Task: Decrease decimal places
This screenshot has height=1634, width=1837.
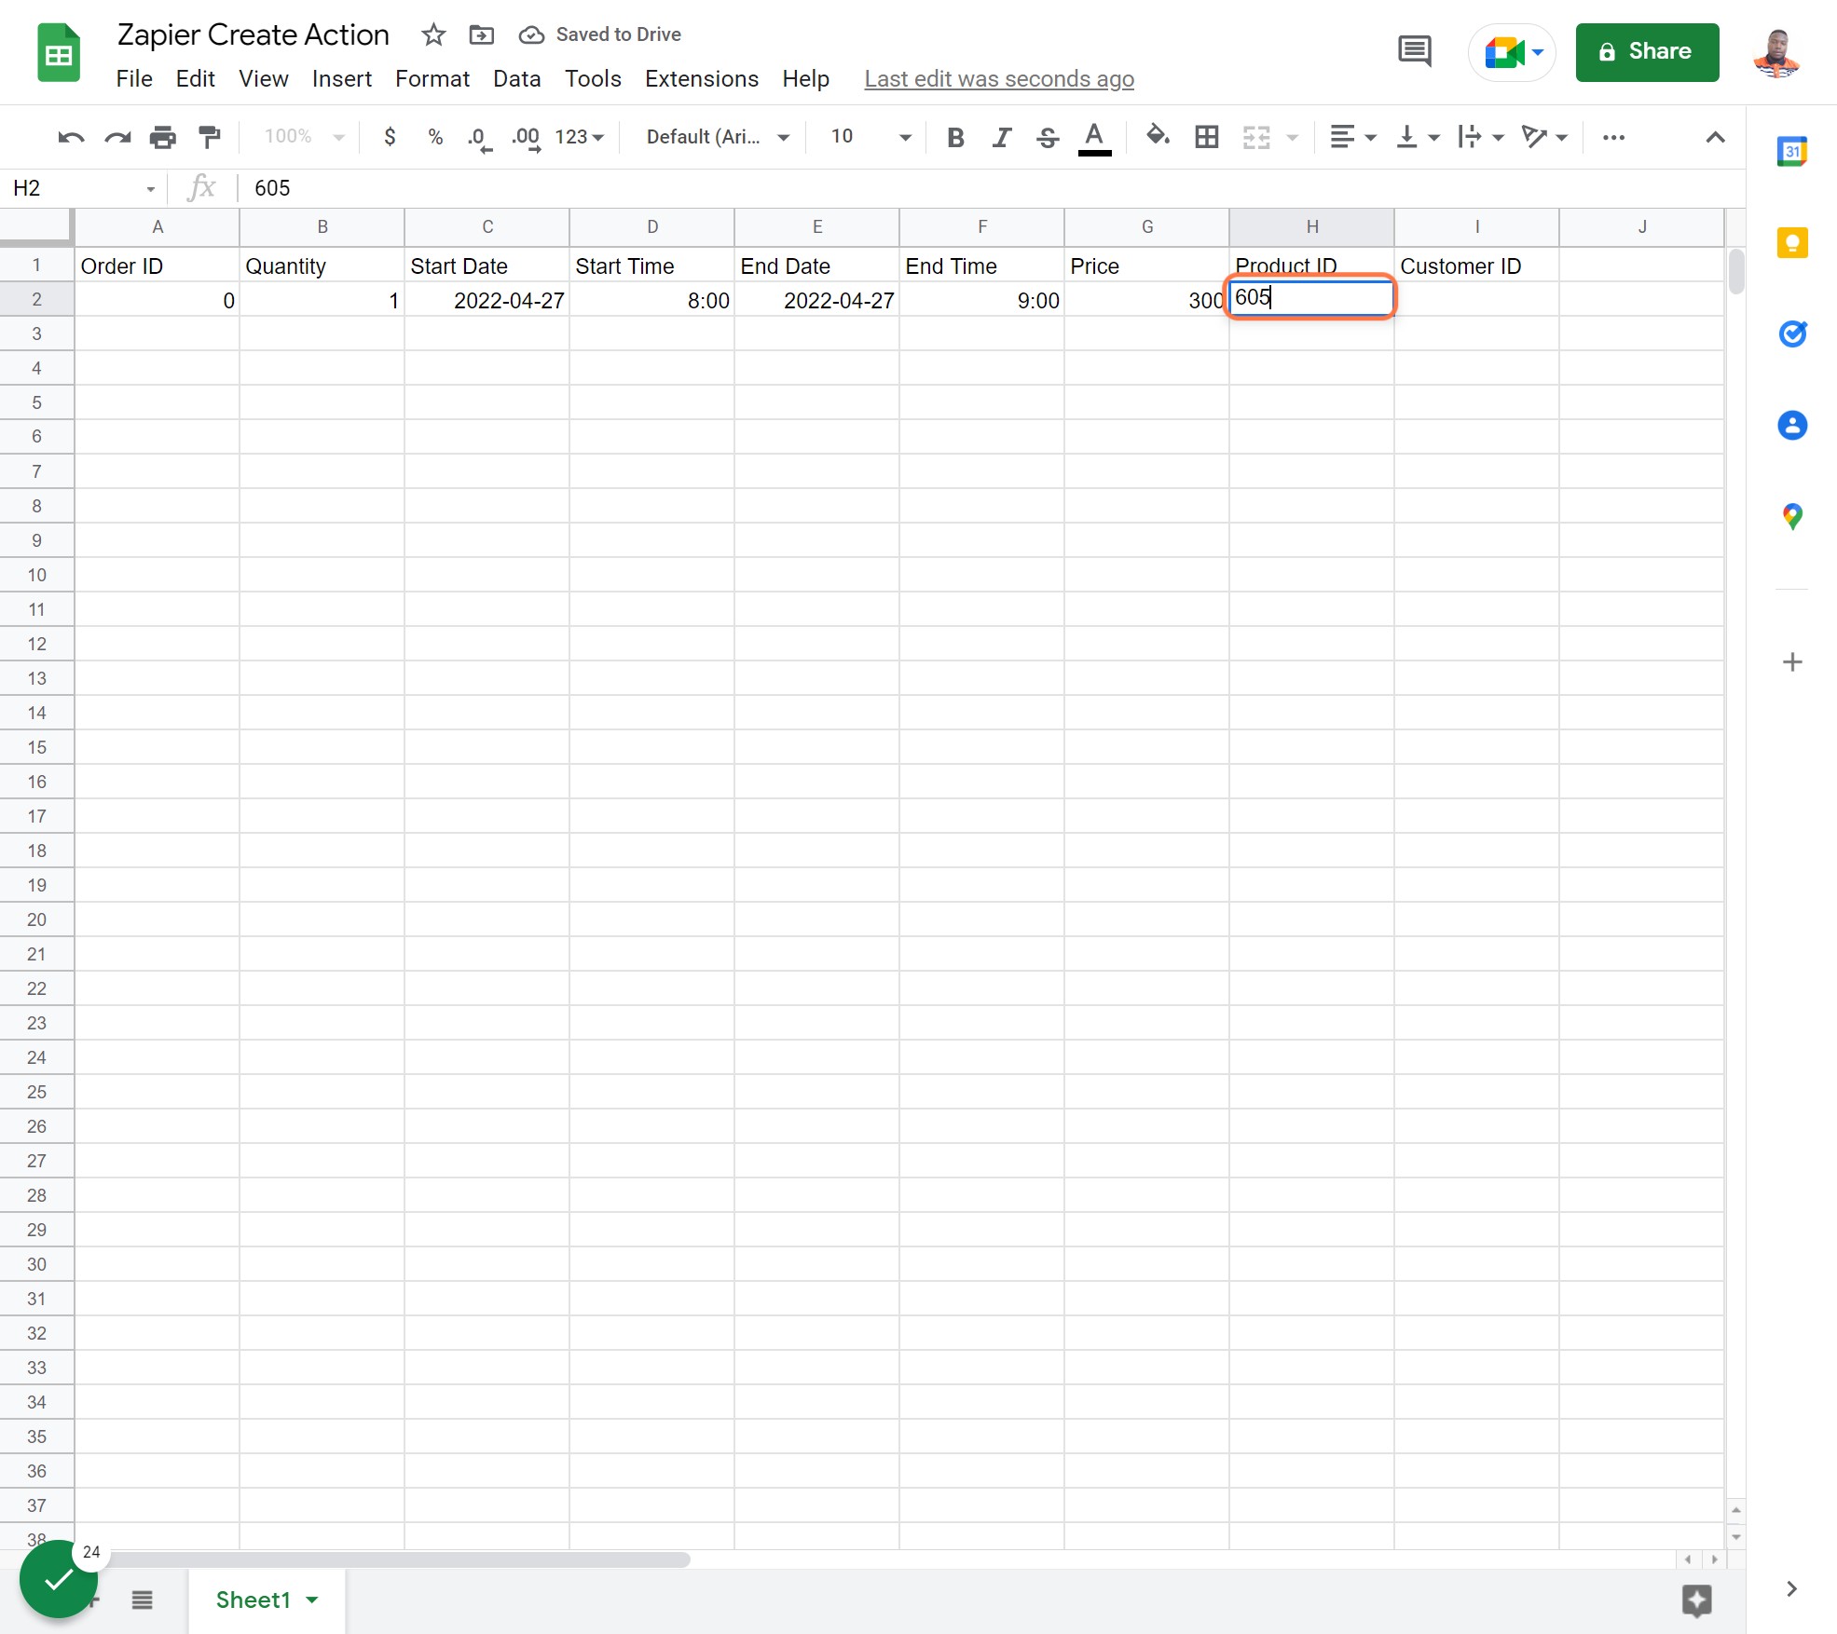Action: (x=480, y=138)
